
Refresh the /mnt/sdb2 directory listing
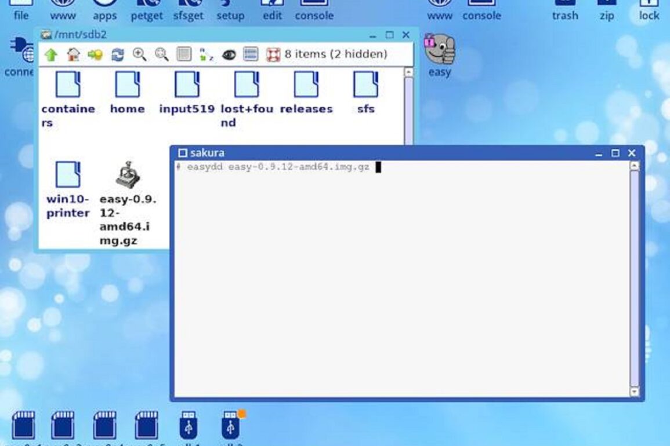[x=118, y=55]
